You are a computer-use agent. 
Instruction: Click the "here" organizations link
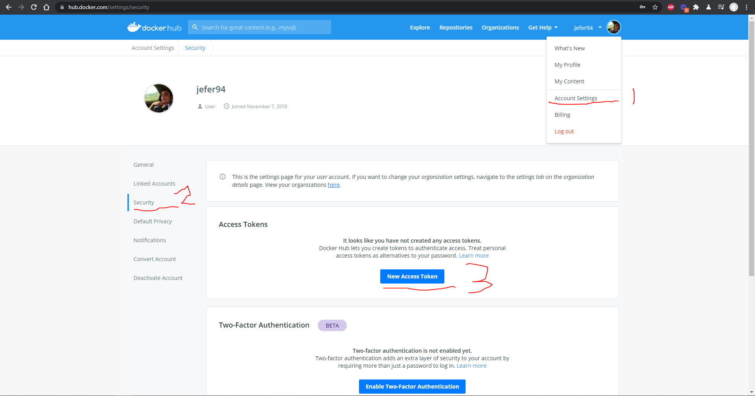[333, 185]
